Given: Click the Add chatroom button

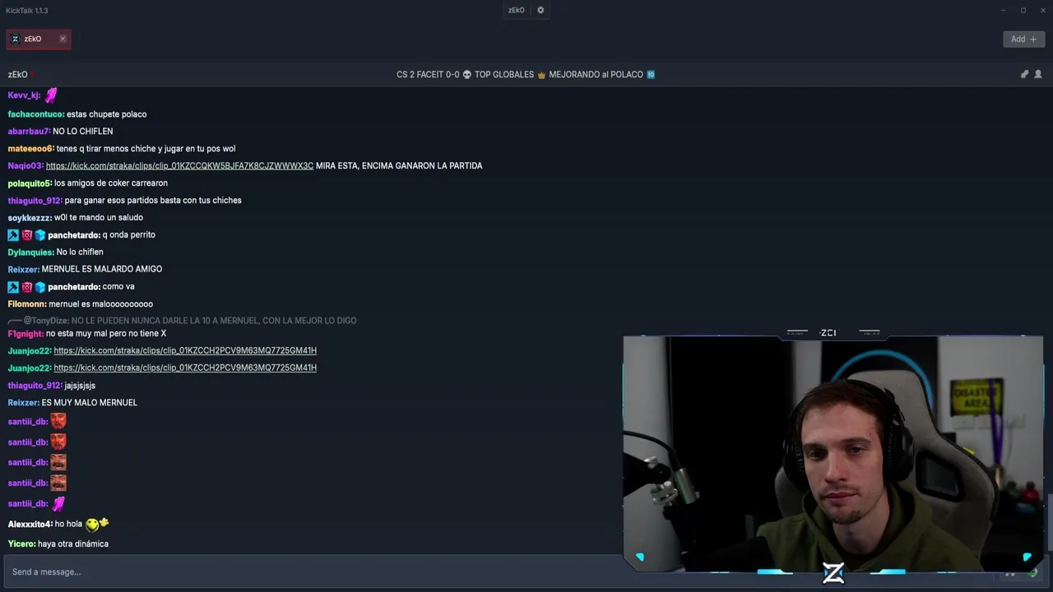Looking at the screenshot, I should (x=1023, y=39).
